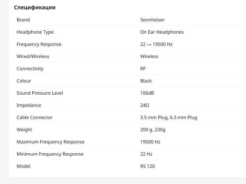Click the Colour row label
This screenshot has height=184, width=246.
[24, 81]
